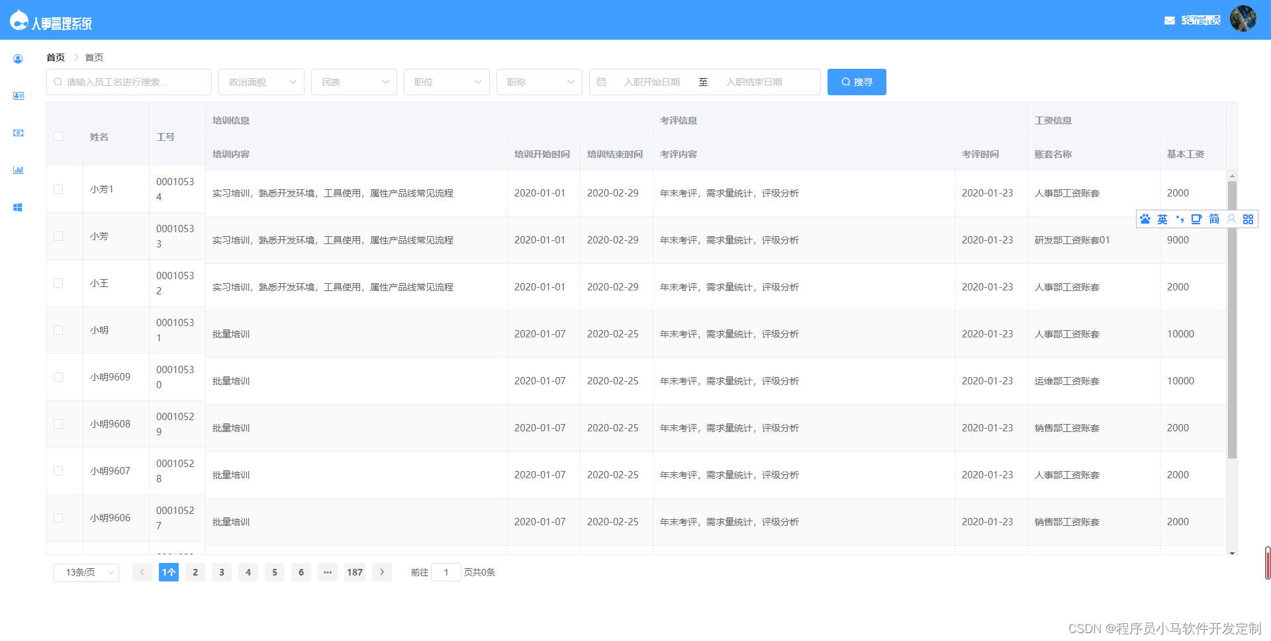Open the mail envelope icon in header
Viewport: 1271px width, 641px height.
pos(1170,21)
